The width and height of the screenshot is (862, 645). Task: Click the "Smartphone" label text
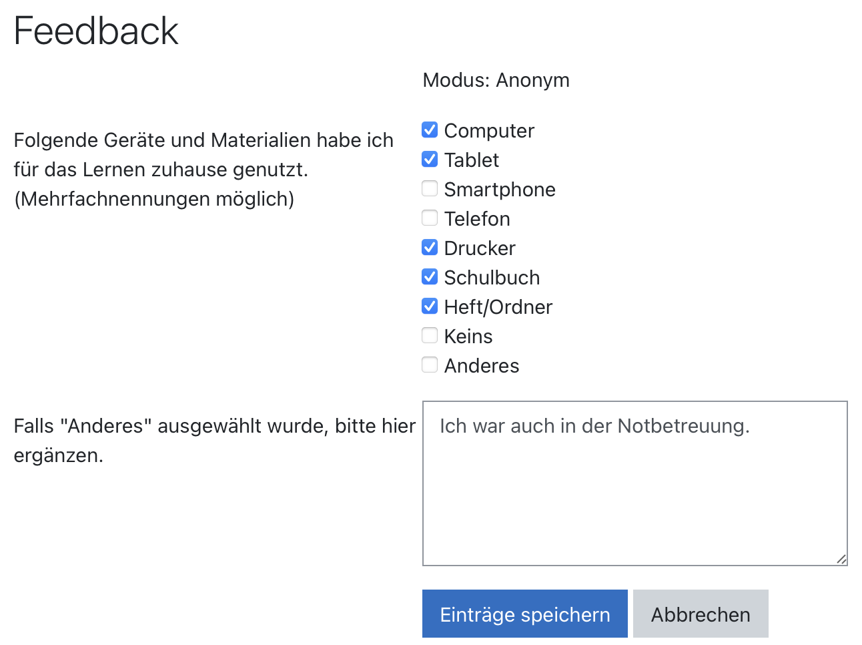click(500, 190)
